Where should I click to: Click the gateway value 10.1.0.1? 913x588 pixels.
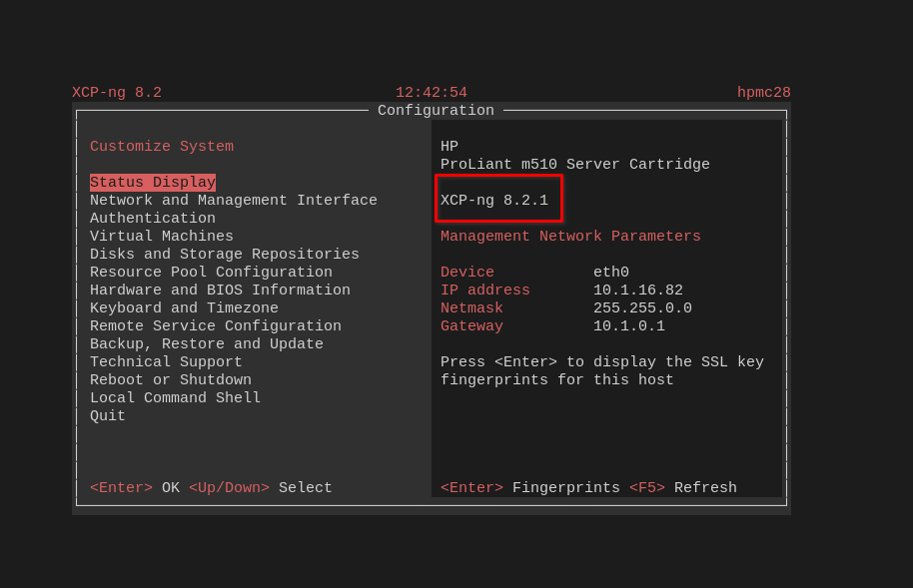click(x=629, y=326)
